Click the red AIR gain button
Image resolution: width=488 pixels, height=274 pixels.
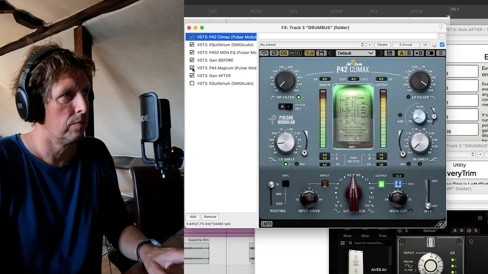[434, 116]
